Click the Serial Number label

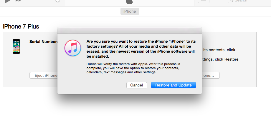click(43, 41)
